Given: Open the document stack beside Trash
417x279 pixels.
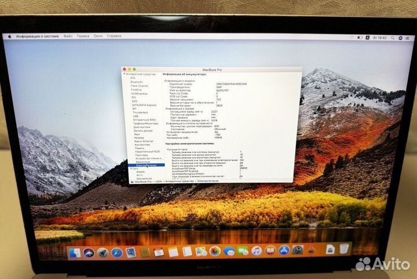Looking at the screenshot, I should [330, 249].
